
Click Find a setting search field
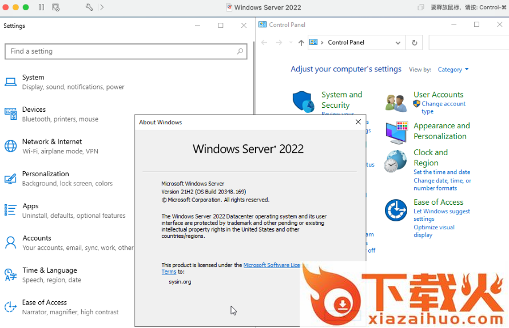tap(126, 51)
